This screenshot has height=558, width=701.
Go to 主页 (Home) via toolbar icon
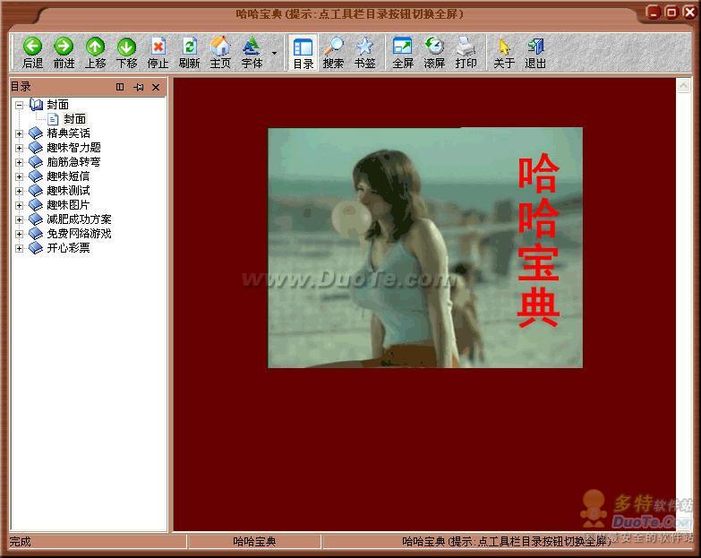[x=220, y=53]
